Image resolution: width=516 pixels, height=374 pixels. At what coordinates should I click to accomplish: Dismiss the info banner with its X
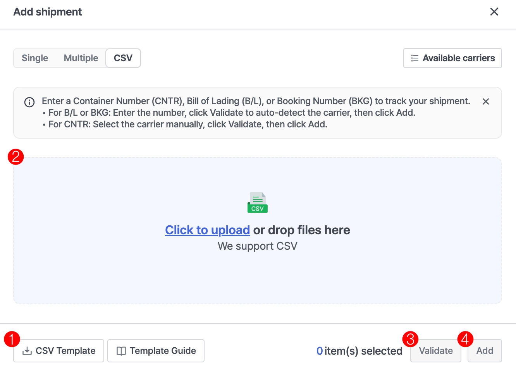coord(485,101)
